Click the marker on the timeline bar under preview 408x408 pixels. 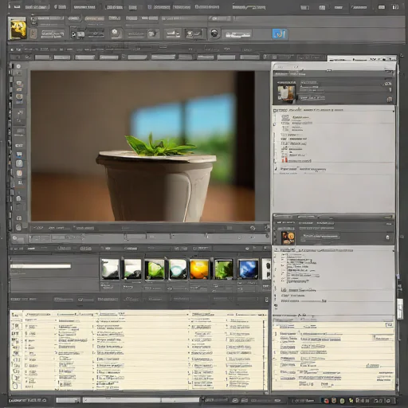click(x=206, y=236)
